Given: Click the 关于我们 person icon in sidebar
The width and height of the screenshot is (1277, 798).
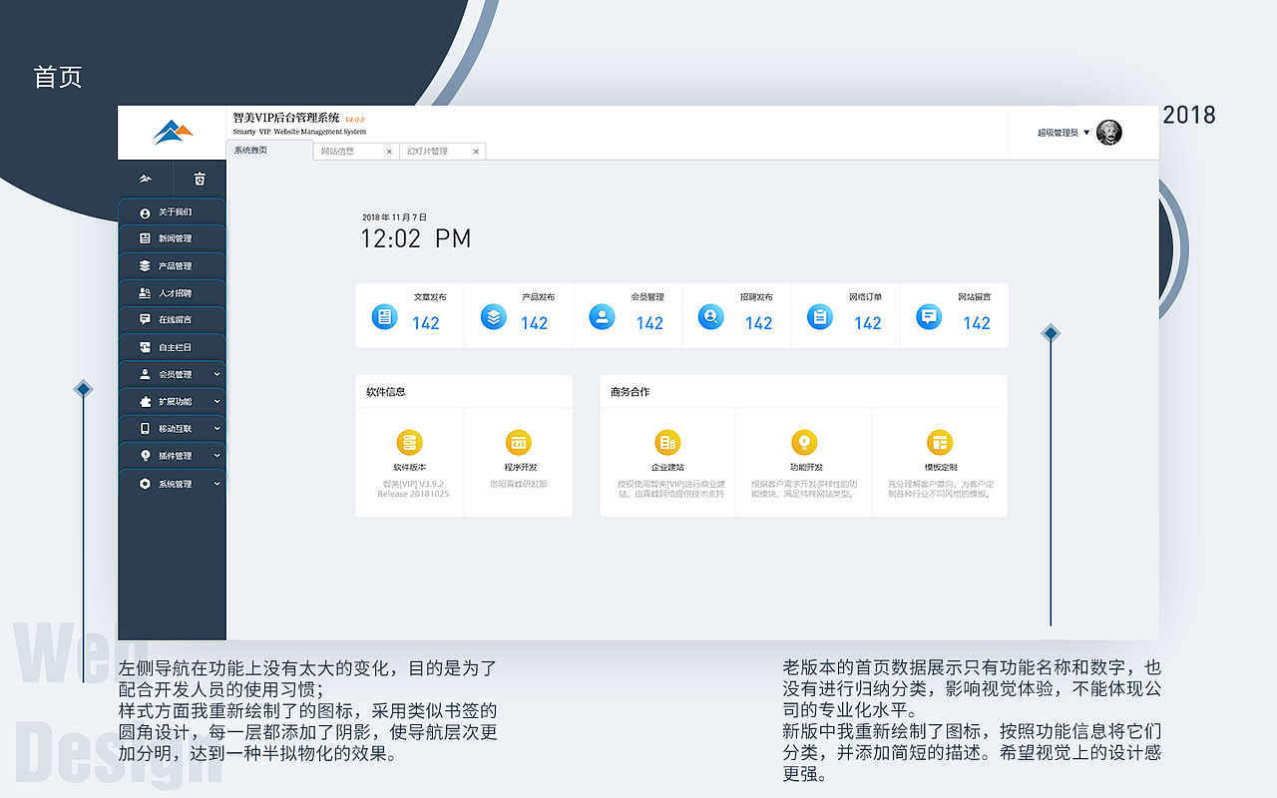Looking at the screenshot, I should pos(145,212).
